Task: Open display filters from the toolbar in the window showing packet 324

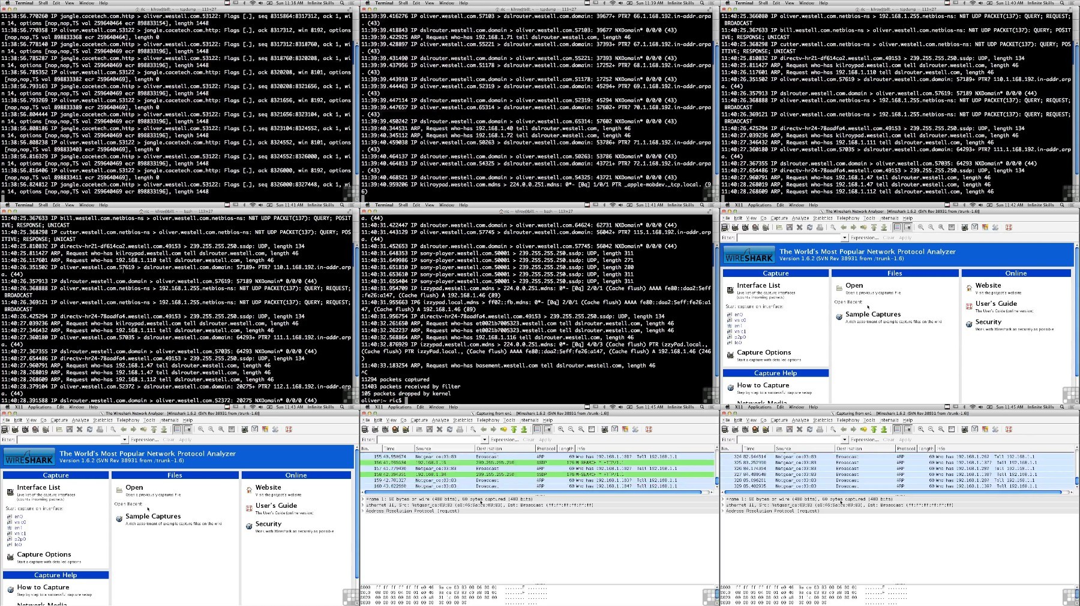Action: click(x=975, y=429)
